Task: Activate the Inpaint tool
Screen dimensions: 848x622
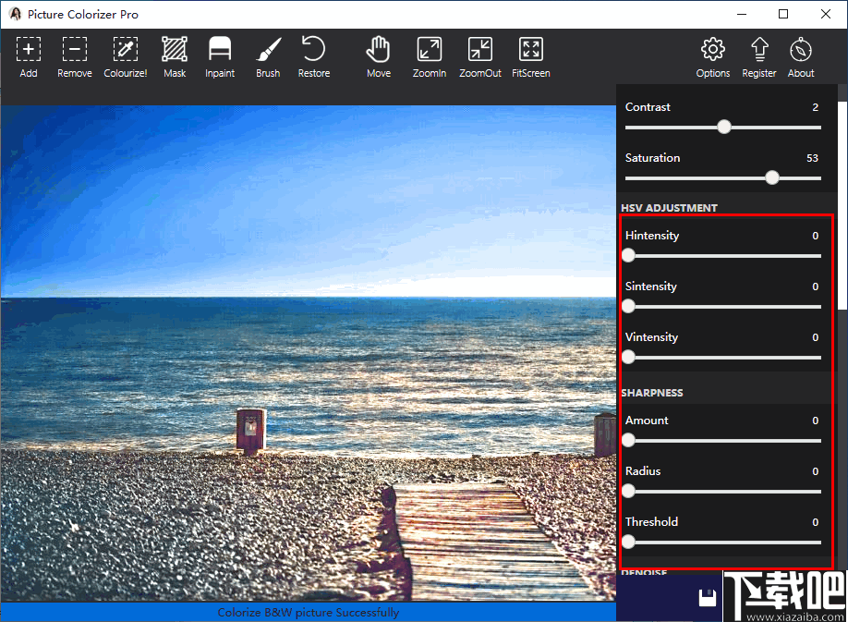Action: tap(220, 55)
